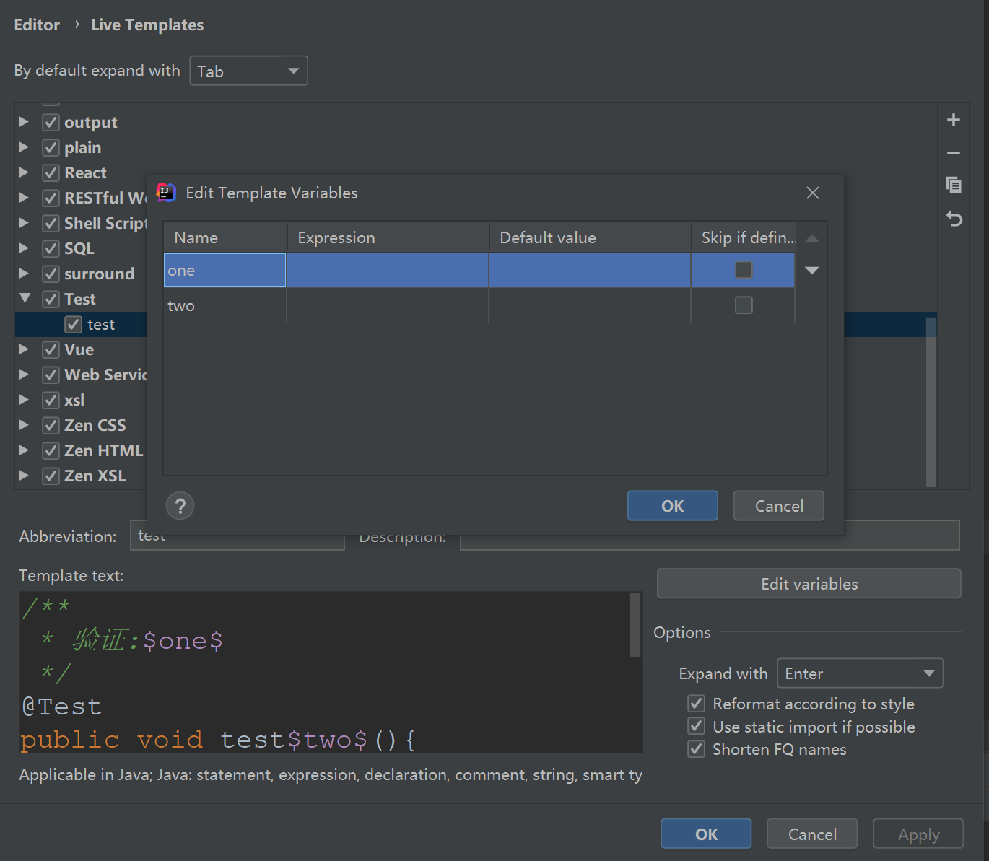Uncheck the React template group

[51, 172]
